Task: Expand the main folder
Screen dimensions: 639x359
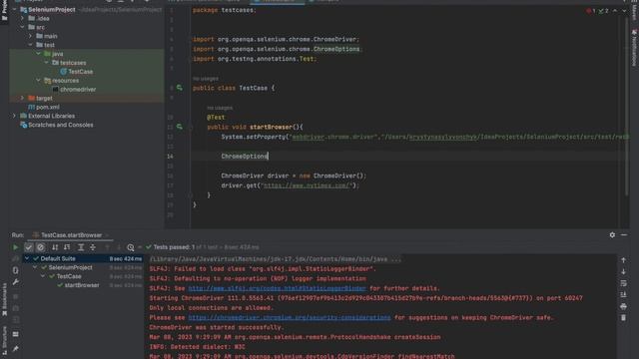Action: (x=31, y=36)
